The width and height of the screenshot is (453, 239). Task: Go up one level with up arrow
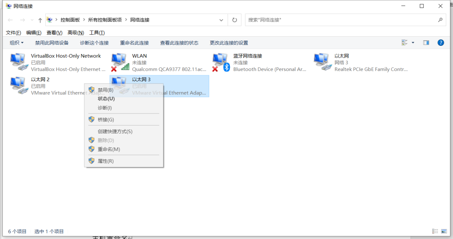coord(40,20)
